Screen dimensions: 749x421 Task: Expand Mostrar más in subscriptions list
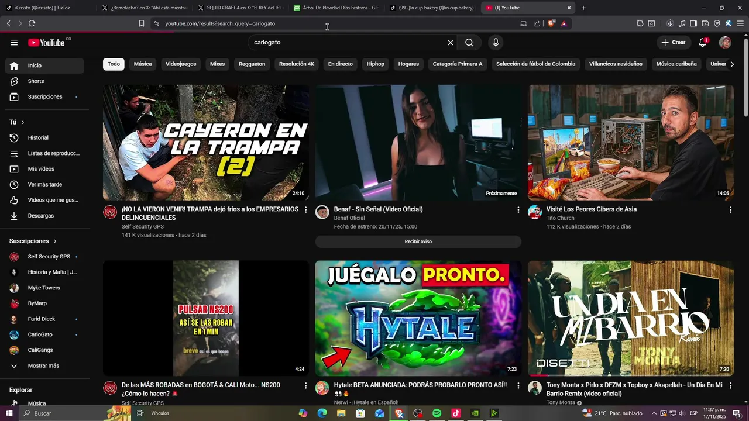pyautogui.click(x=44, y=366)
